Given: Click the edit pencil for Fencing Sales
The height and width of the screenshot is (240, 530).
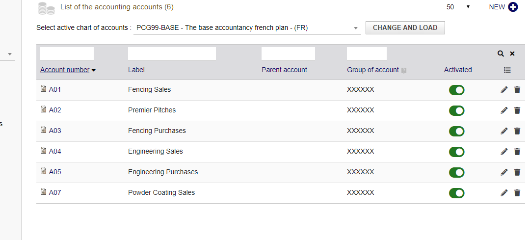Looking at the screenshot, I should click(x=504, y=90).
